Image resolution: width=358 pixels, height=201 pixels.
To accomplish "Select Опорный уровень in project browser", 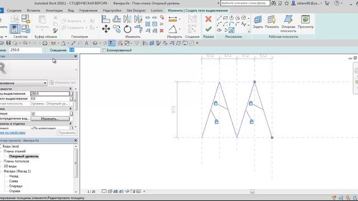I will 24,156.
